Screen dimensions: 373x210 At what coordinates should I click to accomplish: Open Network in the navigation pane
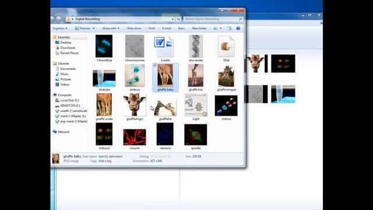(x=64, y=132)
